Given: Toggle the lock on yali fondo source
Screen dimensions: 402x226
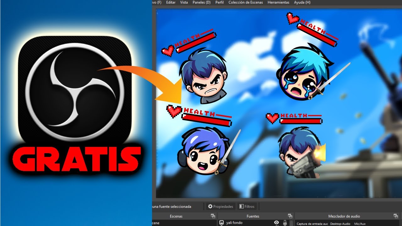Looking at the screenshot, I should tap(285, 223).
